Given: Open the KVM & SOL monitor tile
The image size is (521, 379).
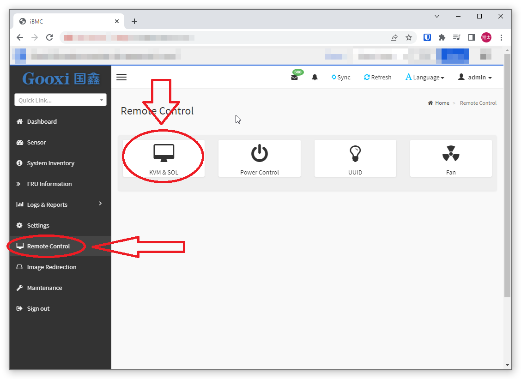Looking at the screenshot, I should 164,158.
